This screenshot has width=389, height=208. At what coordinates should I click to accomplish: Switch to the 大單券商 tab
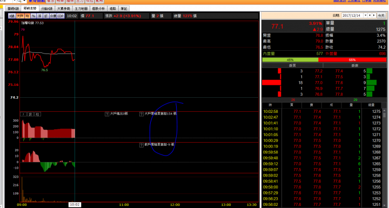(x=64, y=9)
